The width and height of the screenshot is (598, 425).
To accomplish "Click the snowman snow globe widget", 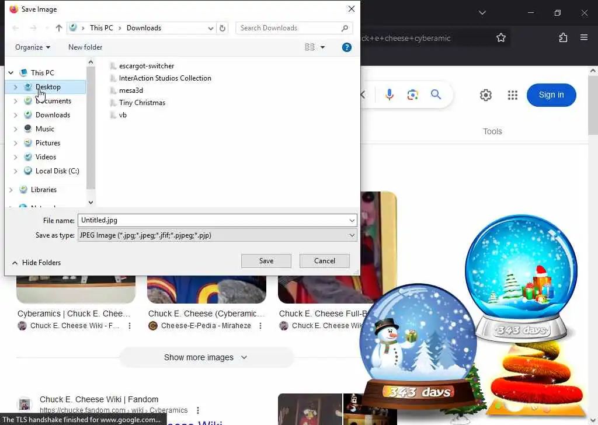I will (419, 347).
